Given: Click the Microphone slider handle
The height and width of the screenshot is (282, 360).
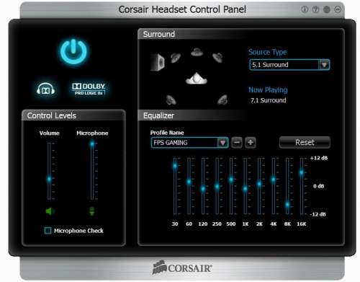Looking at the screenshot, I should 92,144.
